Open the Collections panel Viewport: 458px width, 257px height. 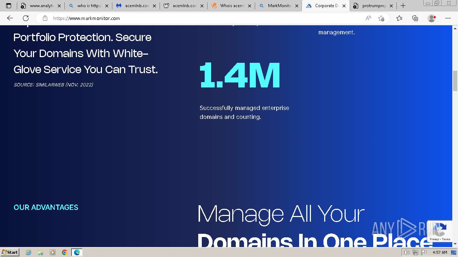pos(415,18)
